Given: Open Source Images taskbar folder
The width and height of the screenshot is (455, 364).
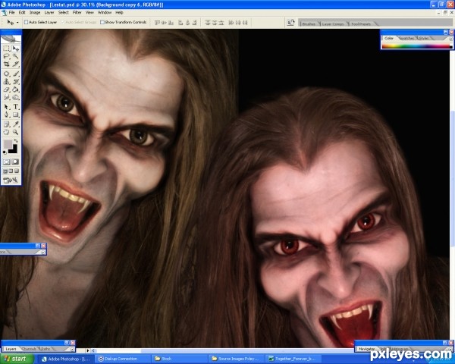Looking at the screenshot, I should click(236, 359).
